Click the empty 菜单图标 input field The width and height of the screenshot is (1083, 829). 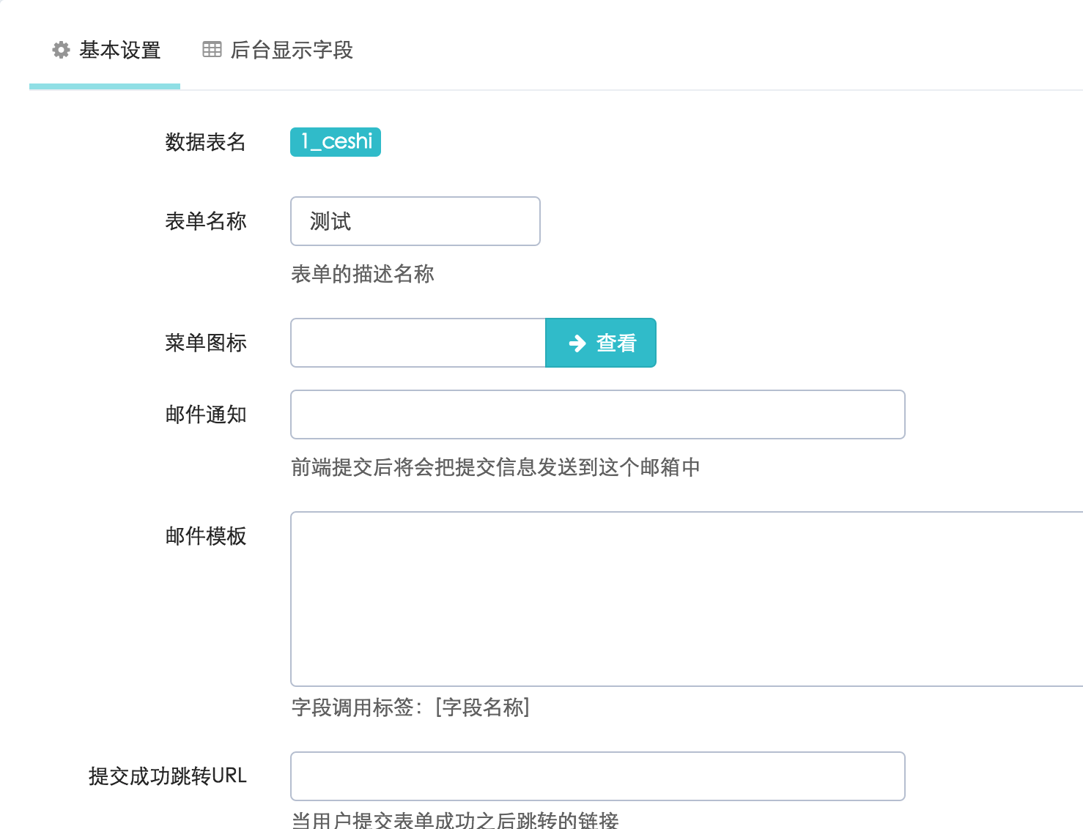coord(418,343)
